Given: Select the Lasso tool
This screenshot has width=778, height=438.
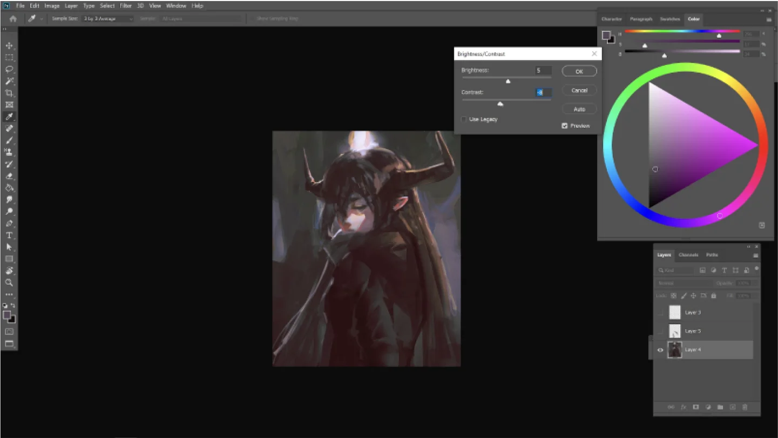Looking at the screenshot, I should tap(9, 69).
